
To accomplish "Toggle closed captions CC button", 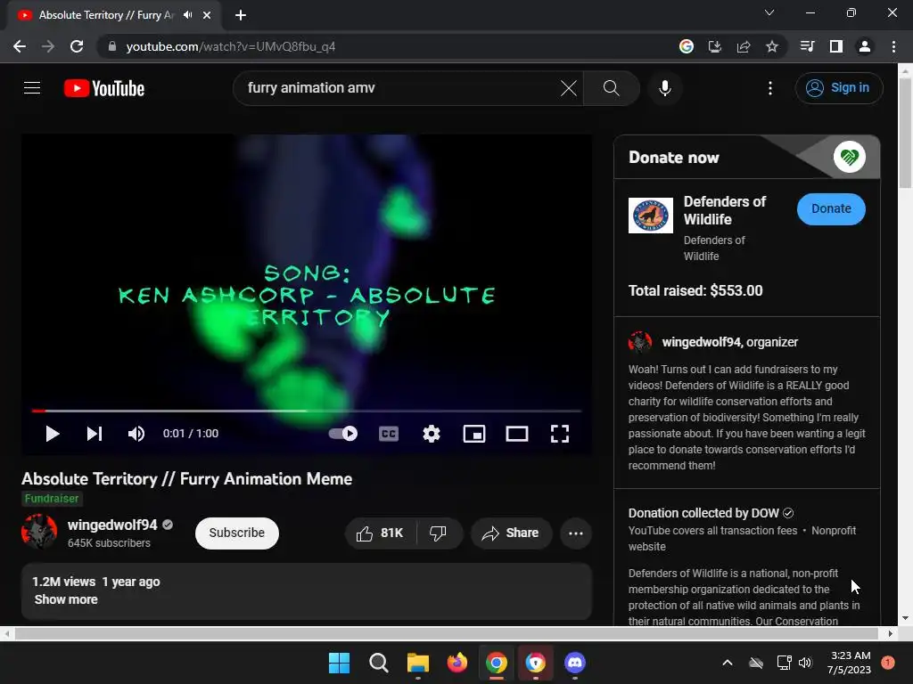I will pyautogui.click(x=389, y=434).
